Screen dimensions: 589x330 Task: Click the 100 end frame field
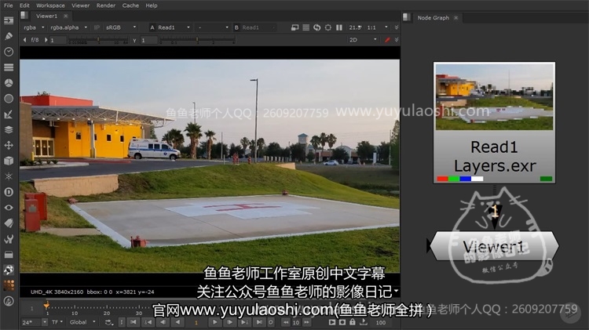(x=381, y=322)
